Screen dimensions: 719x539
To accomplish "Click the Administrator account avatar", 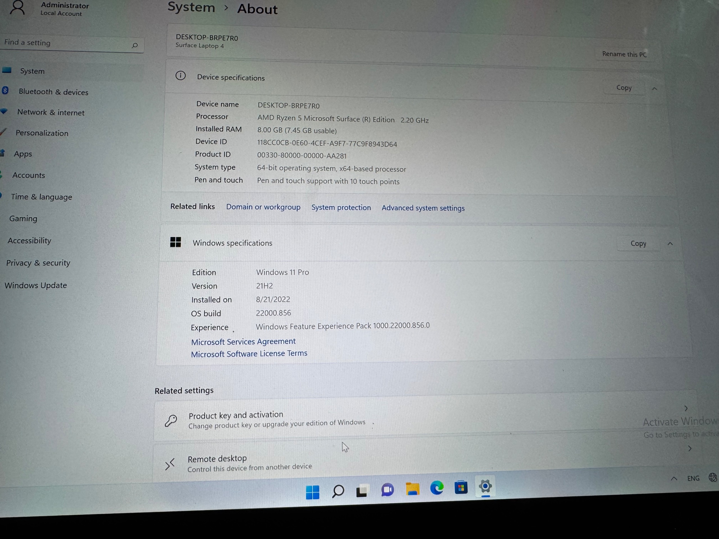I will pos(17,8).
